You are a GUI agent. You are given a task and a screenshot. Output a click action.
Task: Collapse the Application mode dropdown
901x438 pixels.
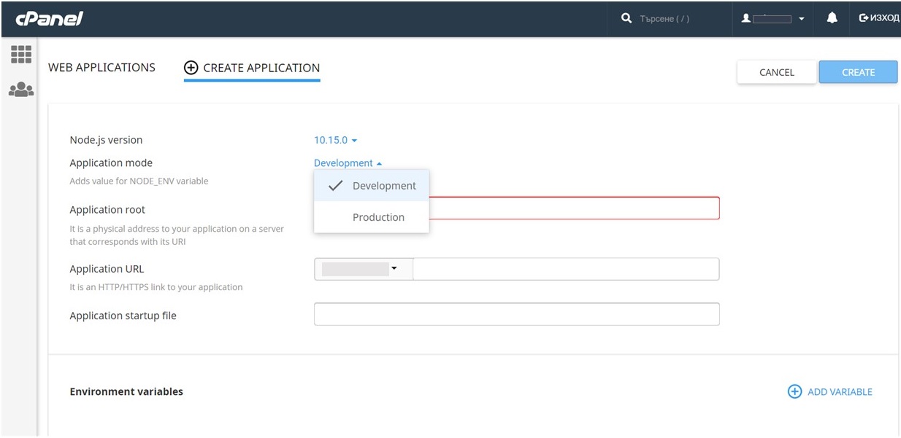point(348,163)
